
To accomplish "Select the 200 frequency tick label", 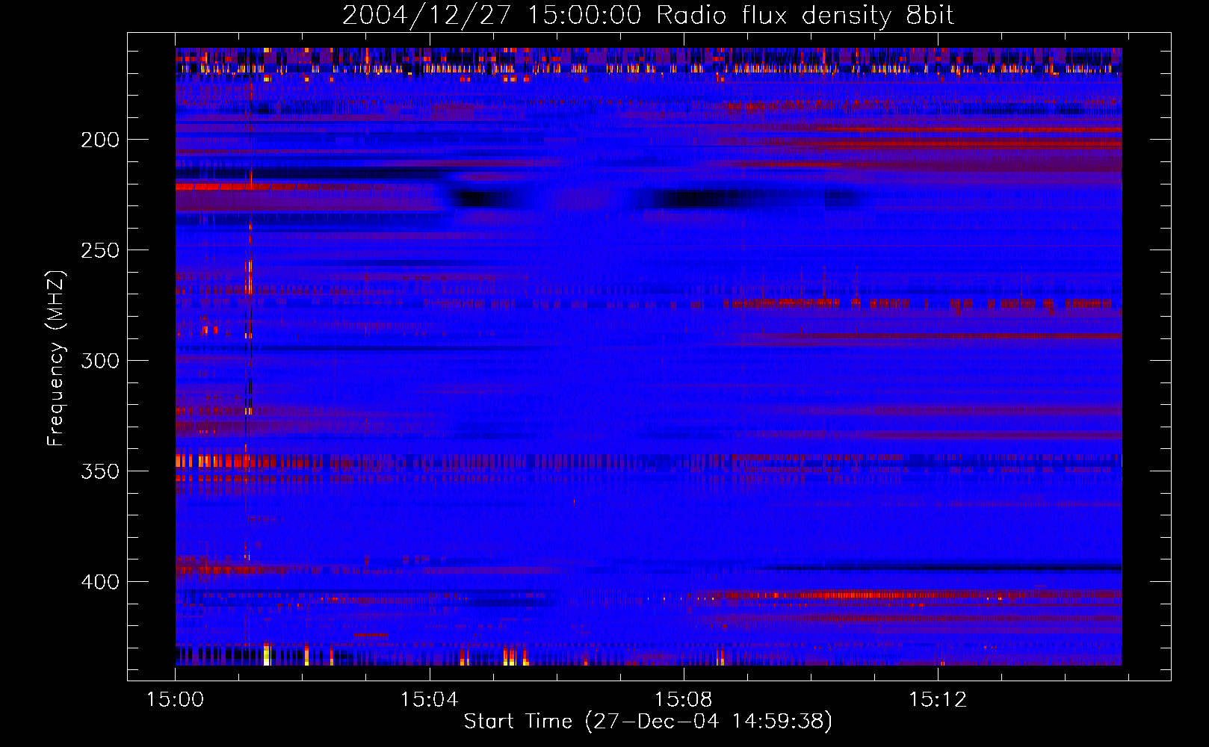I will pos(100,140).
